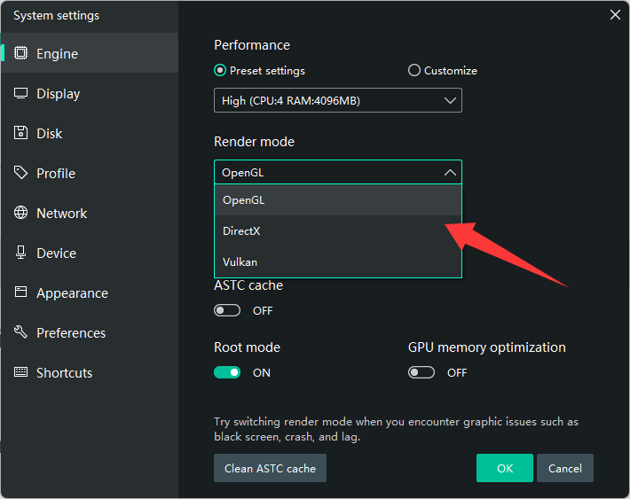
Task: Click the Profile tag icon
Action: click(21, 173)
